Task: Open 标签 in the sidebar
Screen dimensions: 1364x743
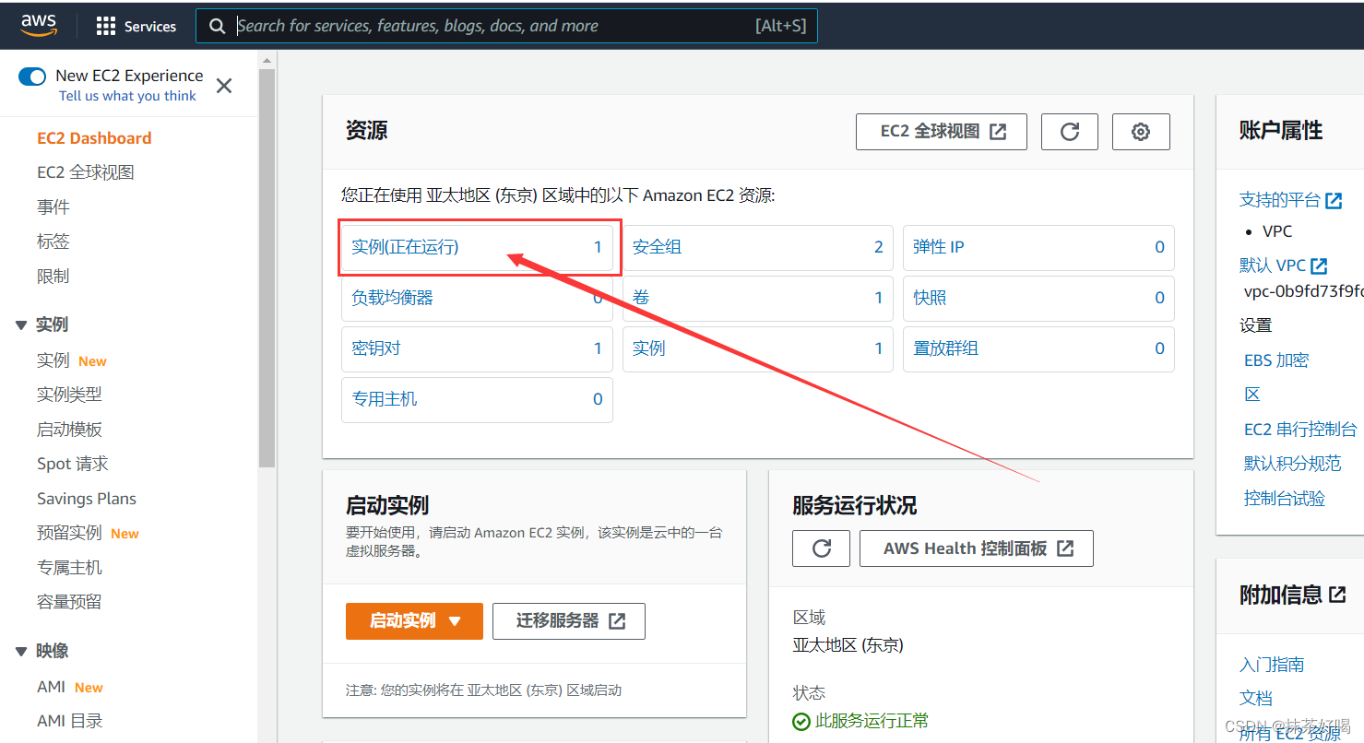Action: pyautogui.click(x=53, y=242)
